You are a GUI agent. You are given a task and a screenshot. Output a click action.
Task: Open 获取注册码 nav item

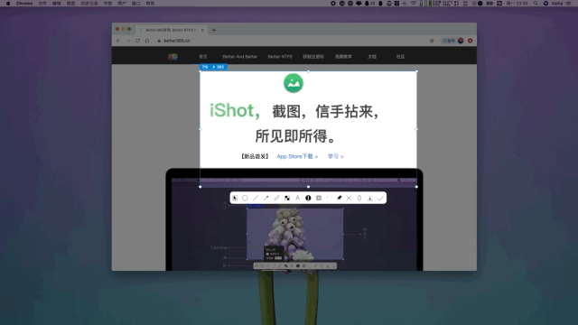tap(313, 57)
